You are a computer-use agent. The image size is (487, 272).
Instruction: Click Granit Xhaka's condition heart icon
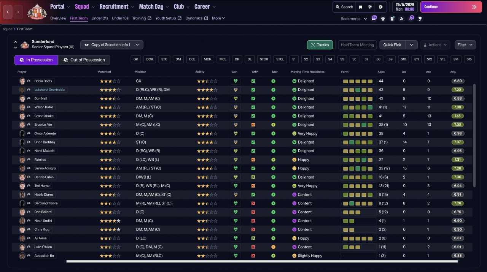click(x=236, y=116)
